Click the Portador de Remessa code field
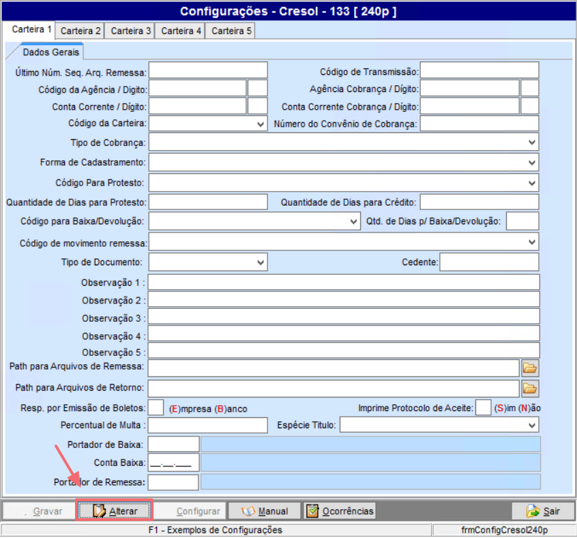Screen dimensions: 577x538 click(173, 482)
